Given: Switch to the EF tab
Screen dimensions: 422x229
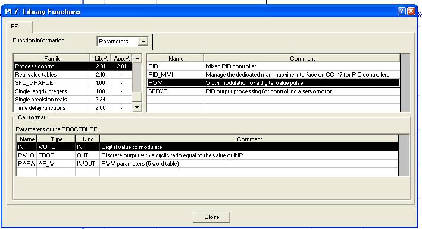Looking at the screenshot, I should point(19,27).
